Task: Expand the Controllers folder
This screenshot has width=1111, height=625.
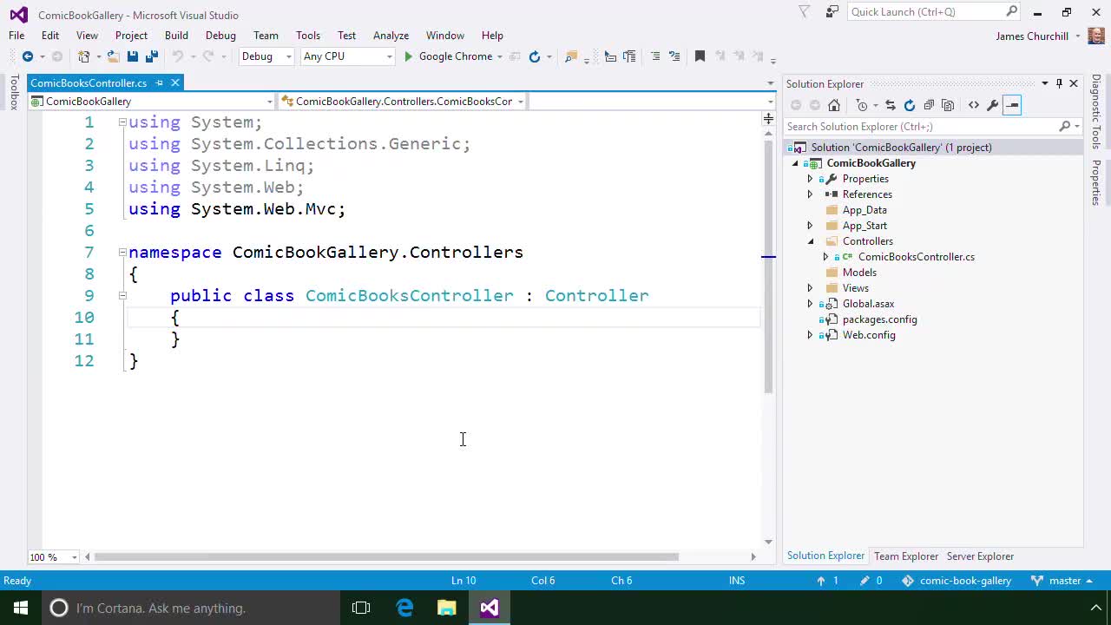Action: (x=810, y=240)
